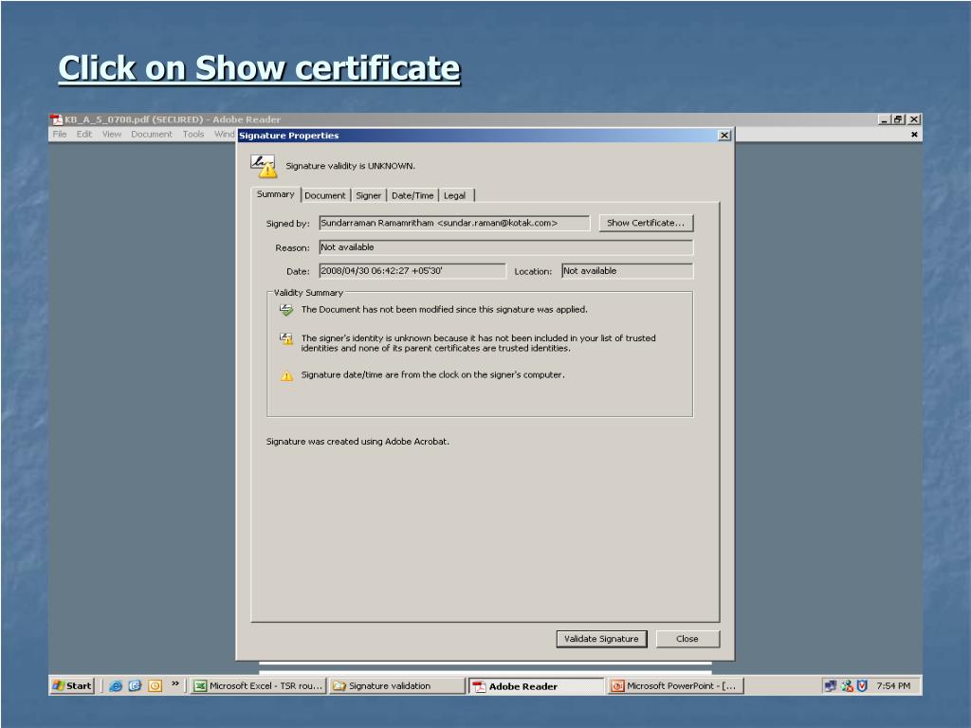Expand the quick launch chevron
The width and height of the screenshot is (971, 728).
click(175, 684)
